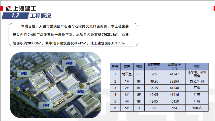Select the 建筑面积 (㎡) header cell
The height and width of the screenshot is (121, 215).
[x=174, y=66]
